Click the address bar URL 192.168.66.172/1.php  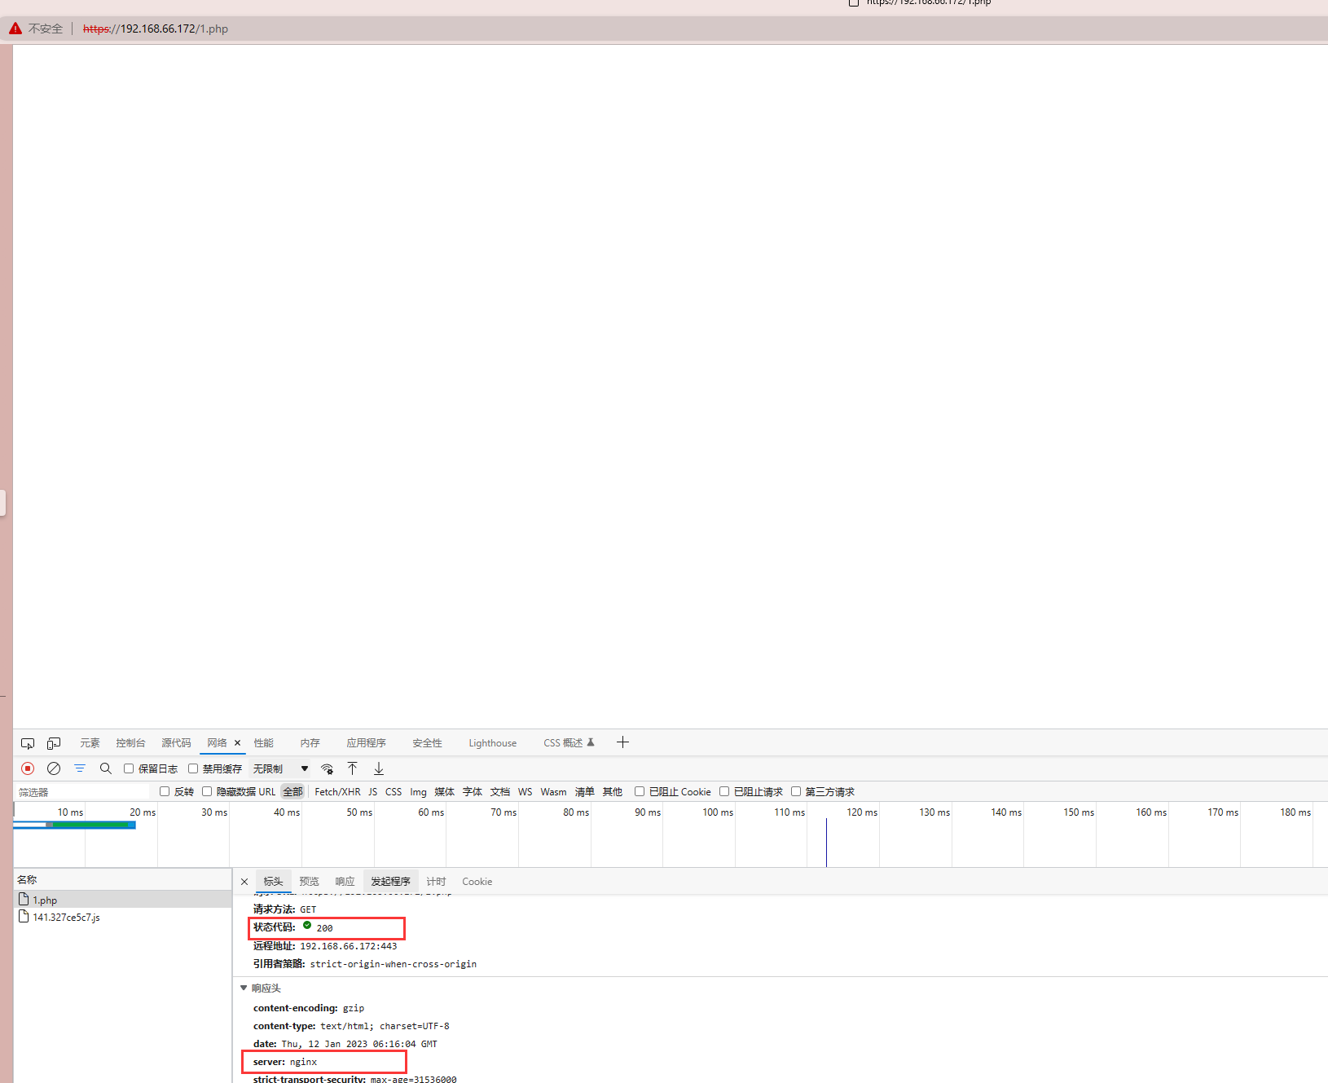click(x=156, y=29)
